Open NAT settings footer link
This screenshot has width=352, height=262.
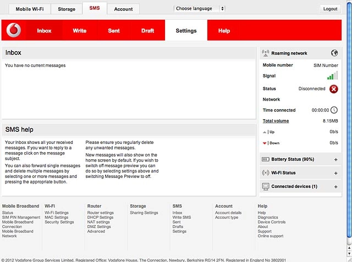click(x=98, y=222)
